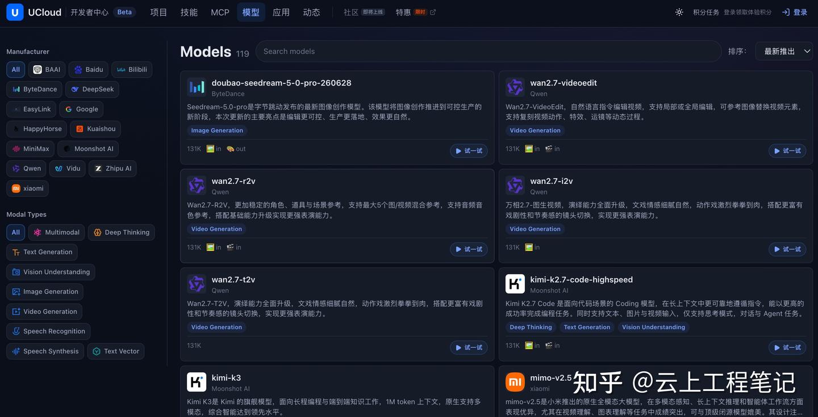
Task: Open the 积分任务 link
Action: point(706,12)
